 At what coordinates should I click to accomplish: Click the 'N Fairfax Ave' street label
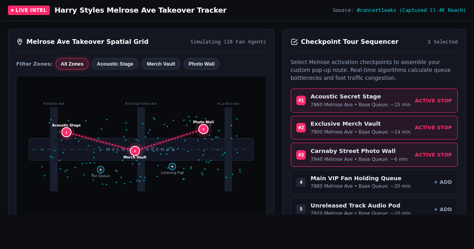(x=54, y=104)
